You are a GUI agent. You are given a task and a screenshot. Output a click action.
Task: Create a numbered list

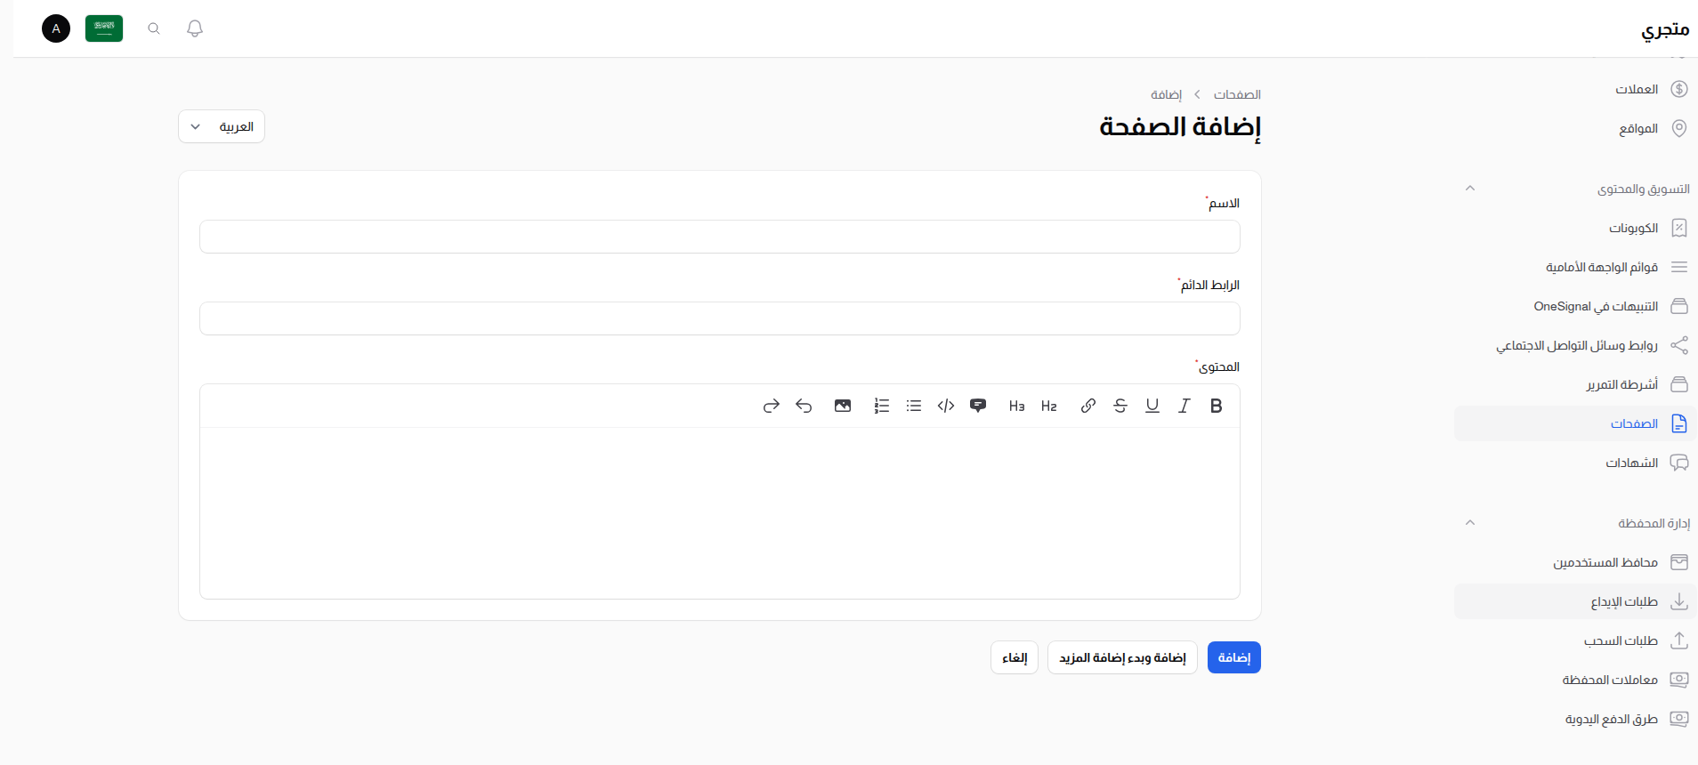pos(882,406)
